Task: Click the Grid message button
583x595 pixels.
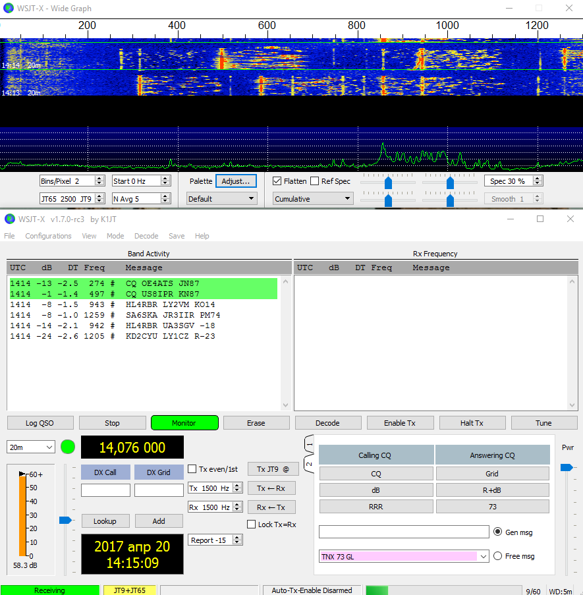Action: pyautogui.click(x=492, y=474)
